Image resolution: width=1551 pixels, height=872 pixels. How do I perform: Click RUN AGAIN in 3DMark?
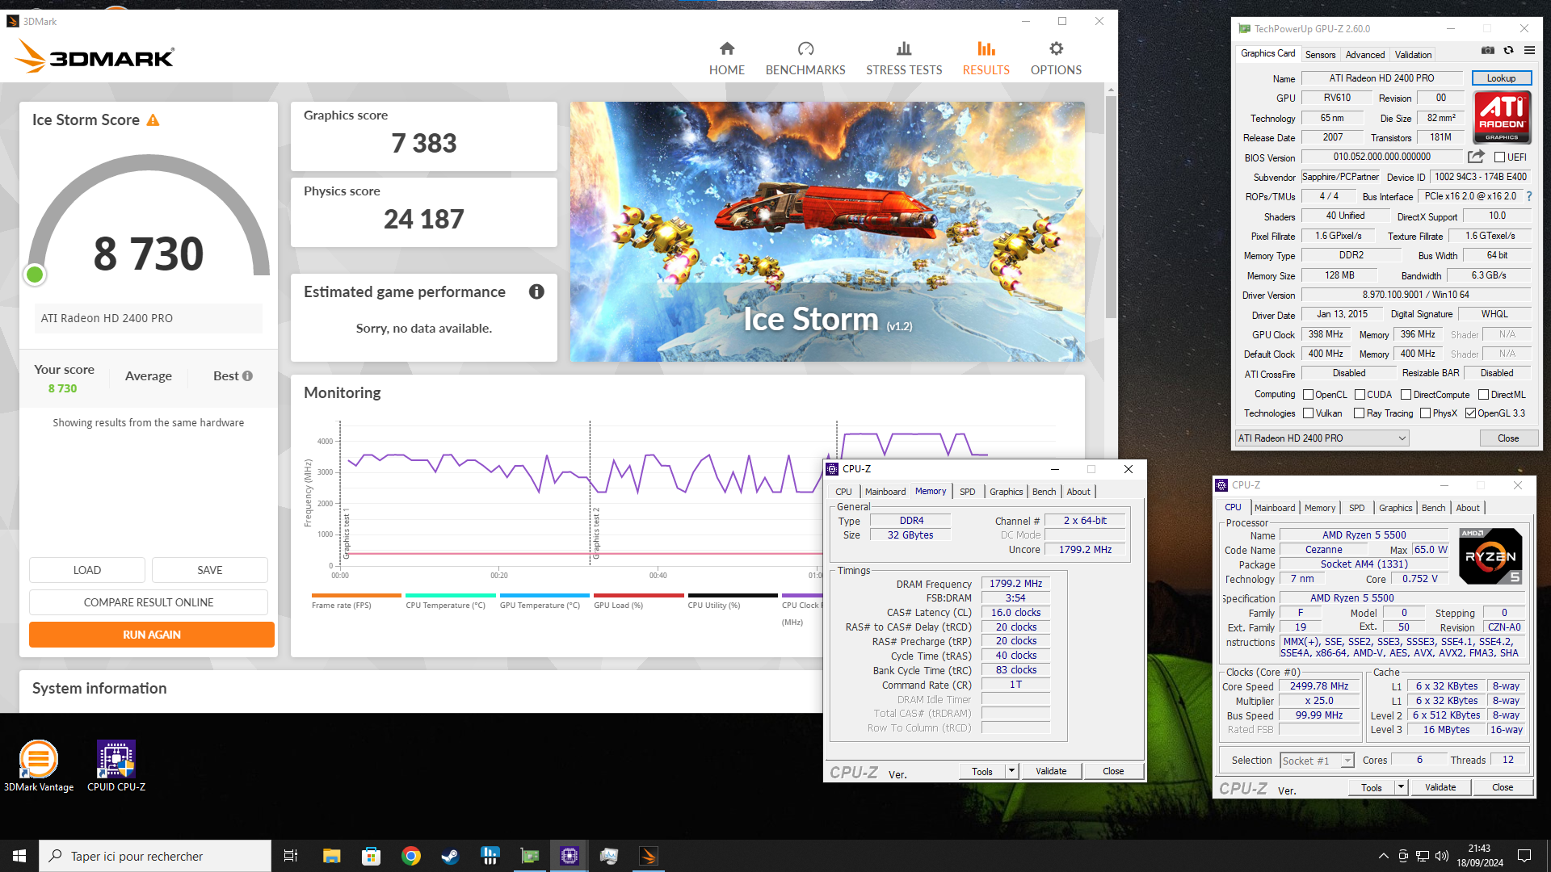click(x=152, y=635)
